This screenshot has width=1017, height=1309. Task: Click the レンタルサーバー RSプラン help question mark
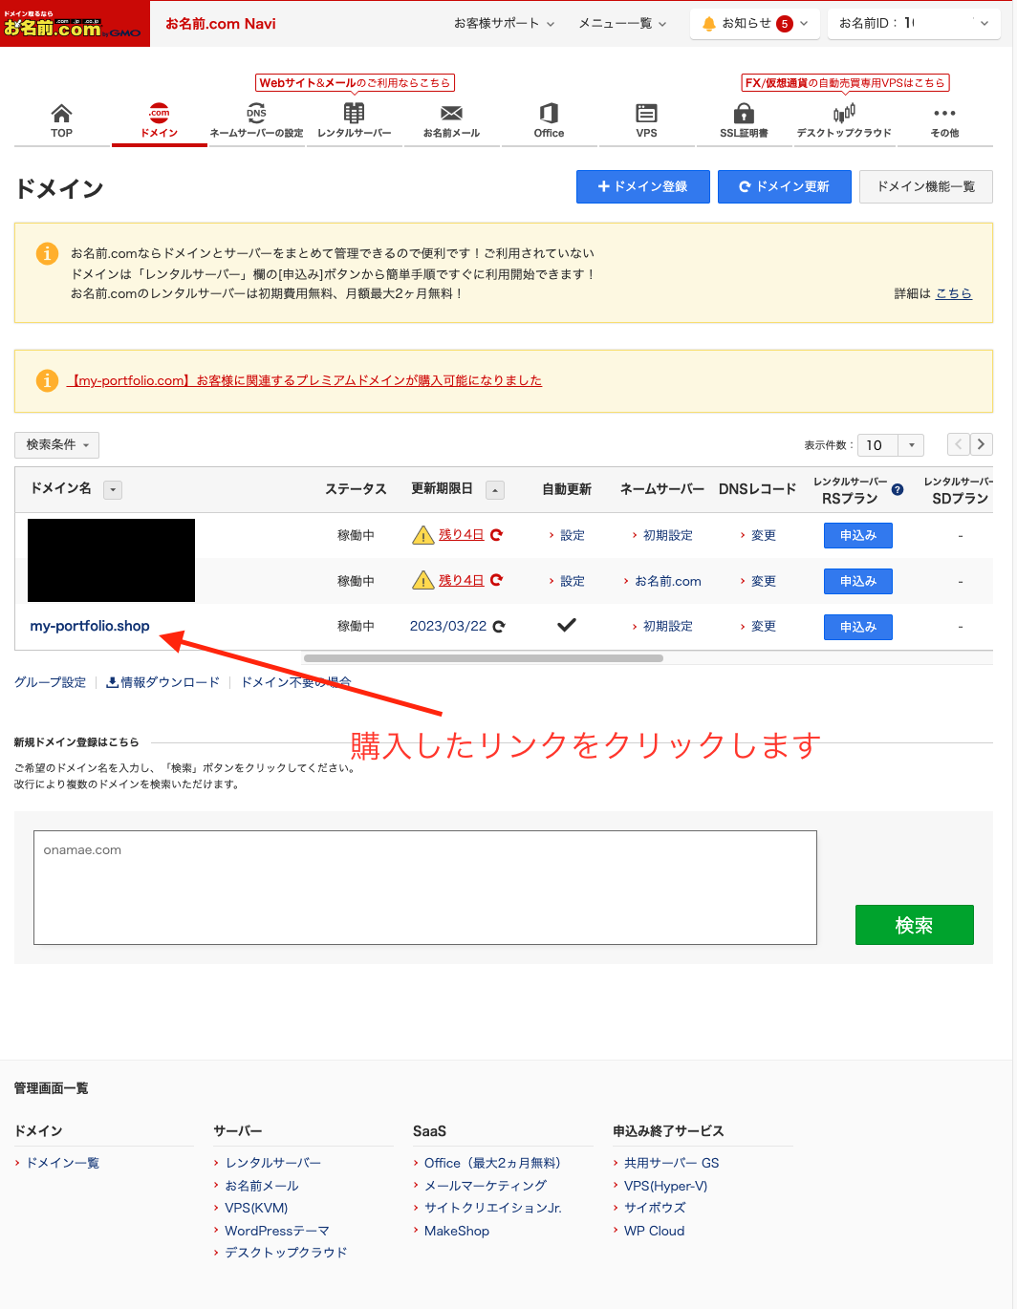click(x=897, y=489)
